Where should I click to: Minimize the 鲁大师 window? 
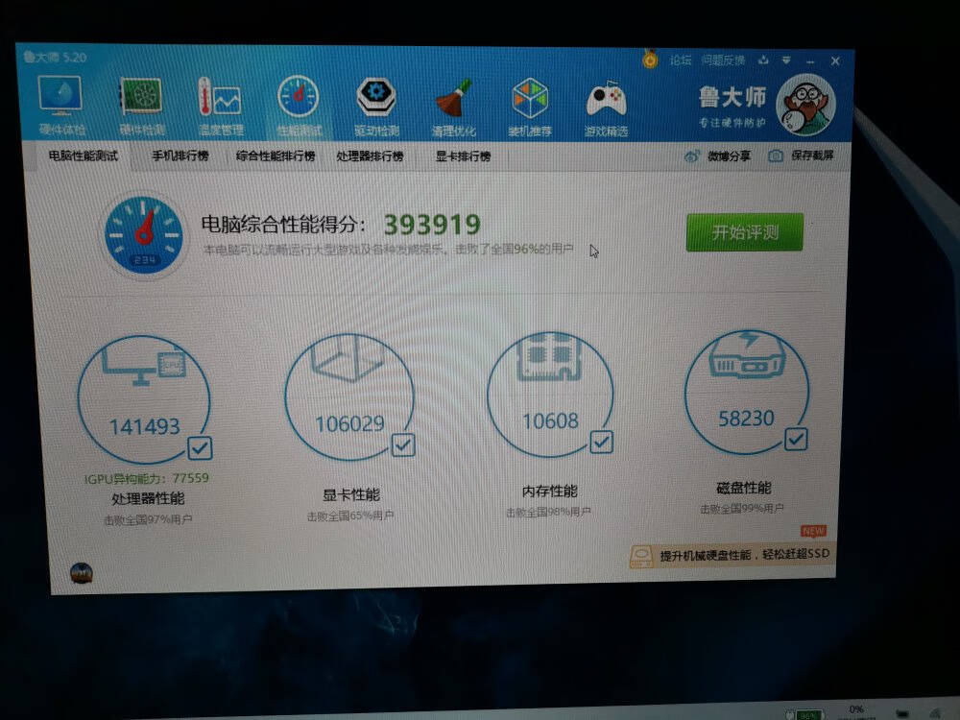coord(810,61)
